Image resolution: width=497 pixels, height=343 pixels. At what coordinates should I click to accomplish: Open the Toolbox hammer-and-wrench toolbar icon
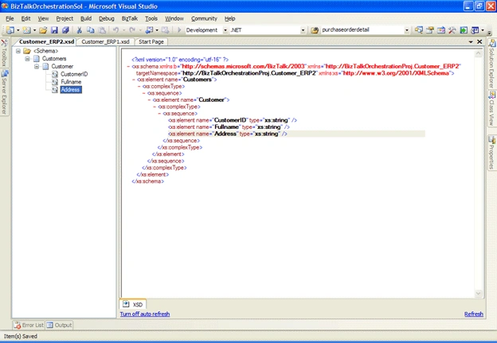click(x=452, y=30)
